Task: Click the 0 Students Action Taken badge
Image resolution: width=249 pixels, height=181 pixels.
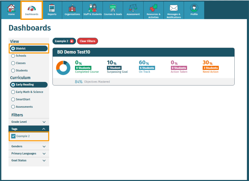Action: click(x=179, y=68)
